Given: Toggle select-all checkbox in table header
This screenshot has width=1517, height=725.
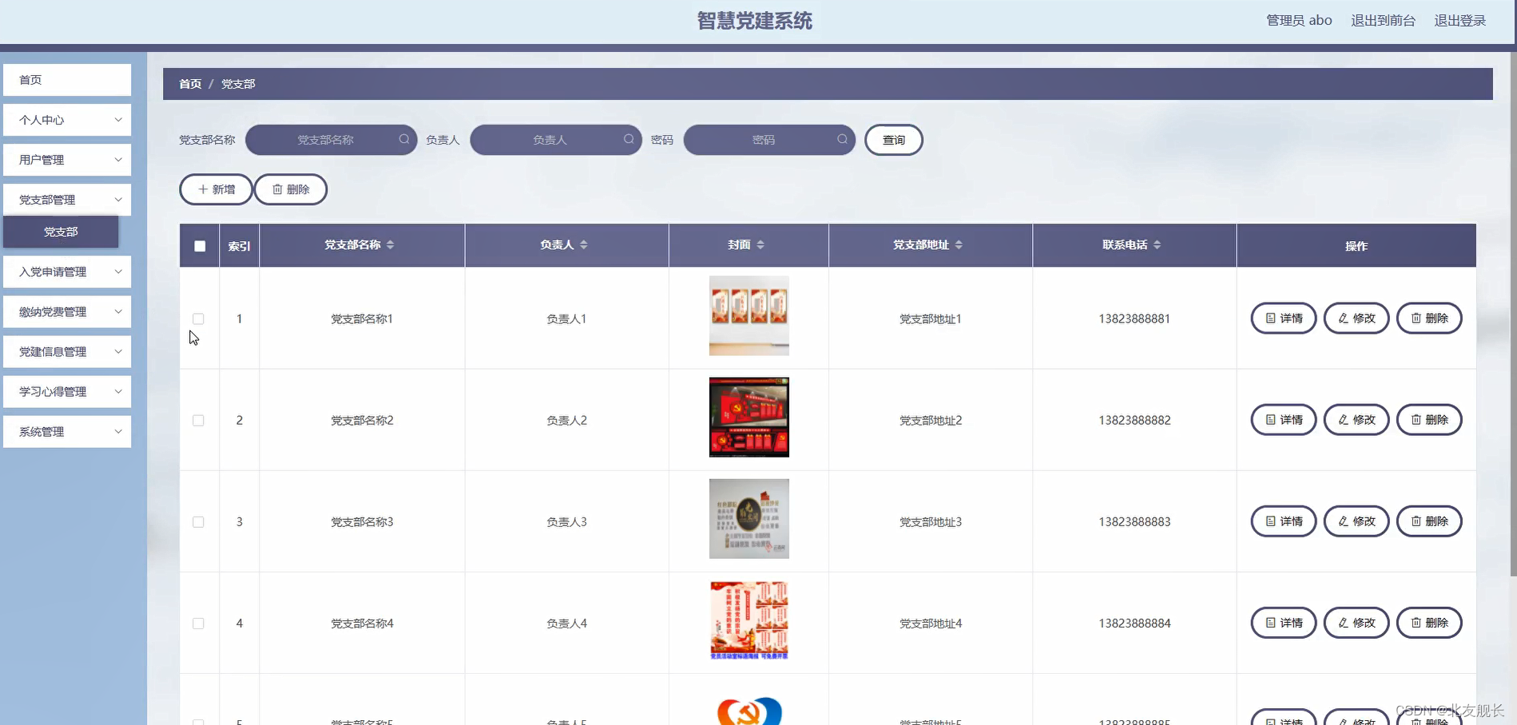Looking at the screenshot, I should [200, 246].
